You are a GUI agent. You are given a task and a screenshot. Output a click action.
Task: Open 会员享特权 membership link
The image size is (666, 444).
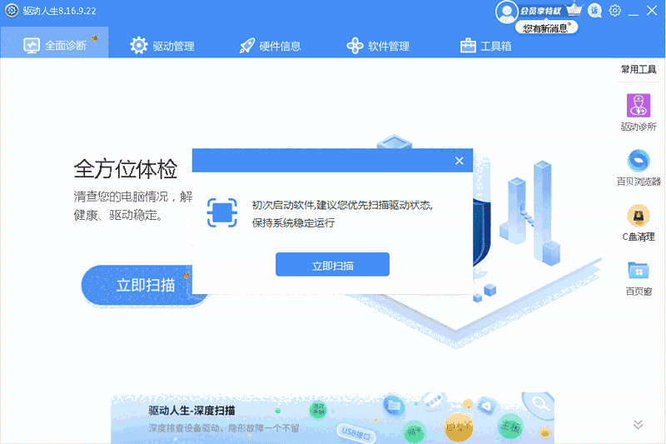[540, 11]
